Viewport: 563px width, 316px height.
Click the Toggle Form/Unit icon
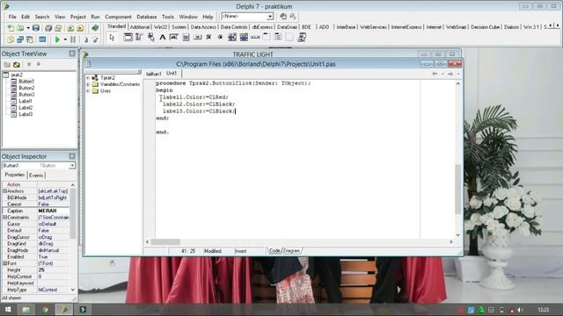click(30, 39)
